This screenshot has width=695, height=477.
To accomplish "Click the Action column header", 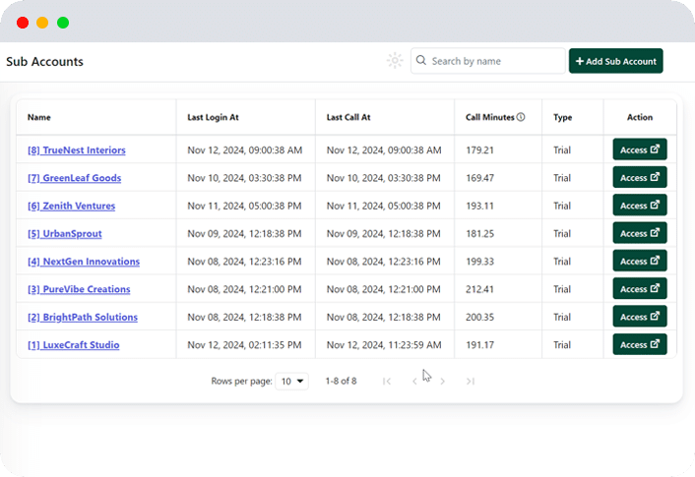I will pos(640,117).
